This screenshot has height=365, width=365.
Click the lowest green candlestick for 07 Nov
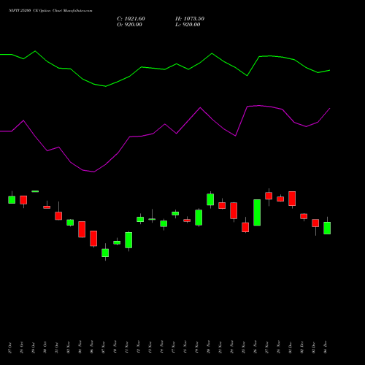pos(105,253)
